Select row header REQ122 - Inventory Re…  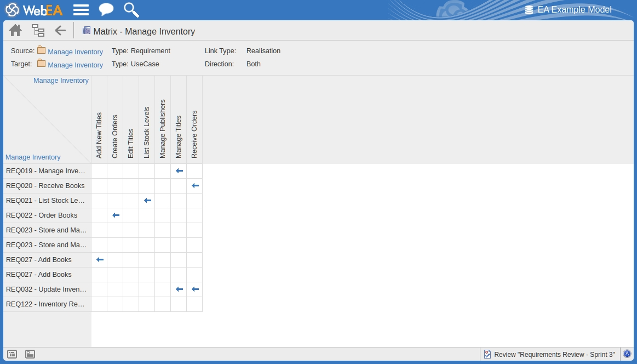[x=45, y=304]
